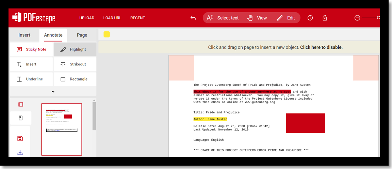Viewport: 392px width, 169px height.
Task: Select the red rectangle annotation on page
Action: pyautogui.click(x=306, y=123)
